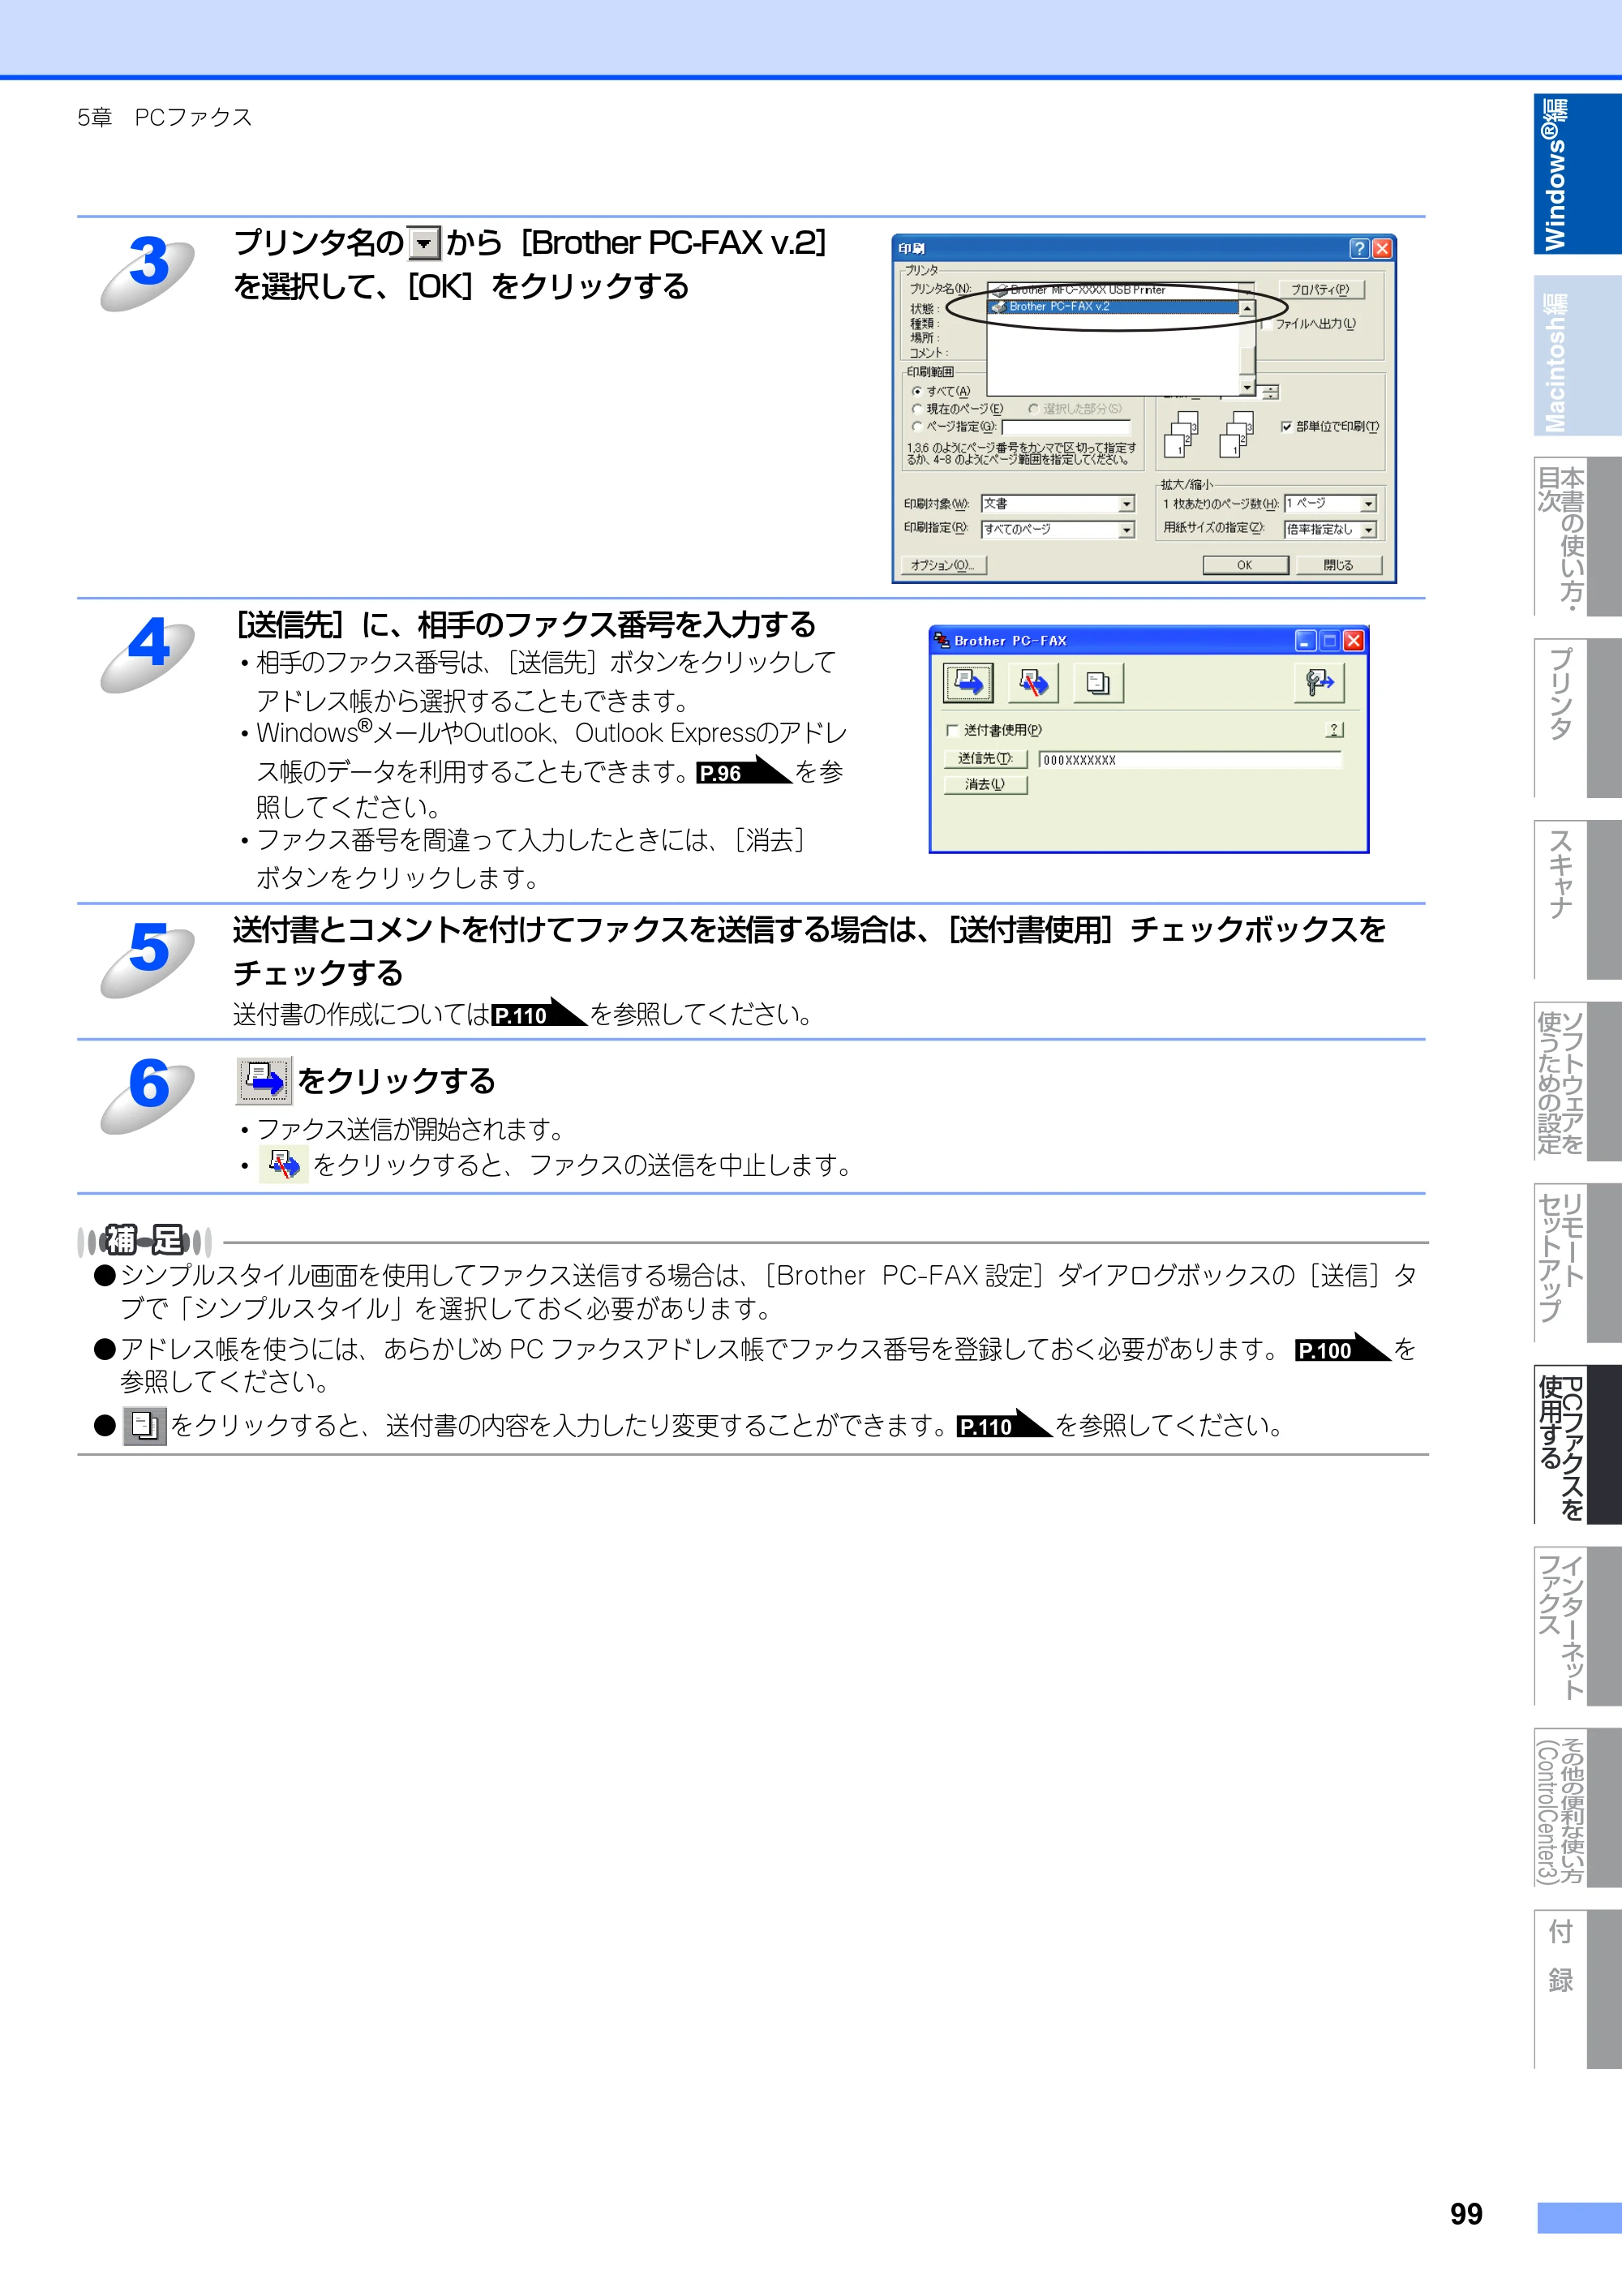
Task: Close the 印刷 print dialog
Action: click(x=1382, y=248)
